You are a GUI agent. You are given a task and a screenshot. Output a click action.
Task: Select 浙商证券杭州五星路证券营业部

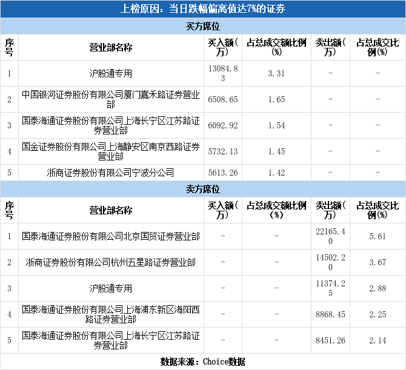(111, 262)
